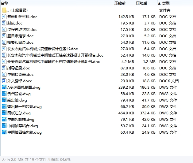193x163 pixels.
Task: Click the sort arrow beside 类型
Action: click(159, 3)
